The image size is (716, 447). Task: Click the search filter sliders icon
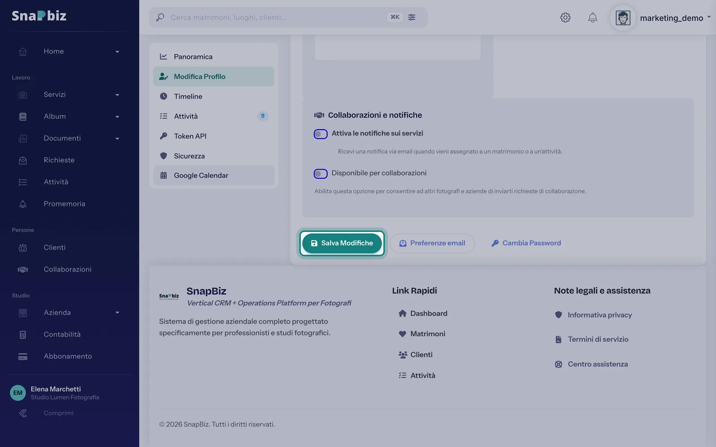412,17
